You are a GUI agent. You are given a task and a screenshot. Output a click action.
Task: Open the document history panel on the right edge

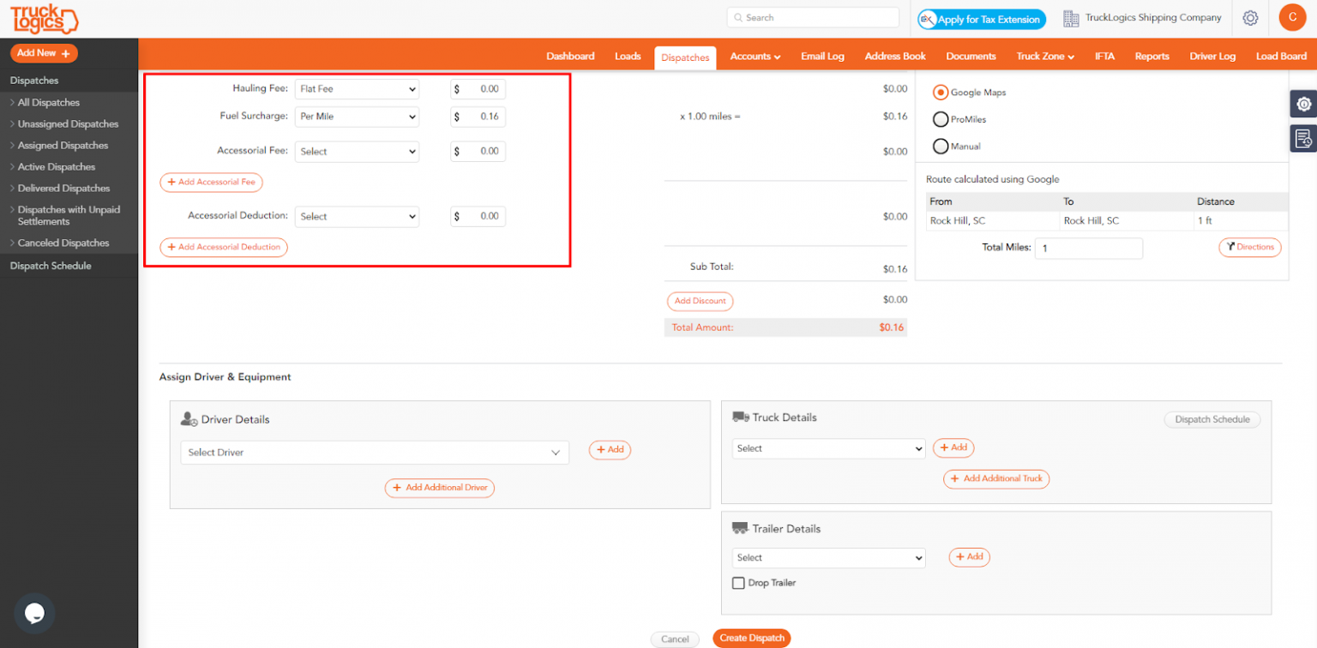pos(1304,137)
